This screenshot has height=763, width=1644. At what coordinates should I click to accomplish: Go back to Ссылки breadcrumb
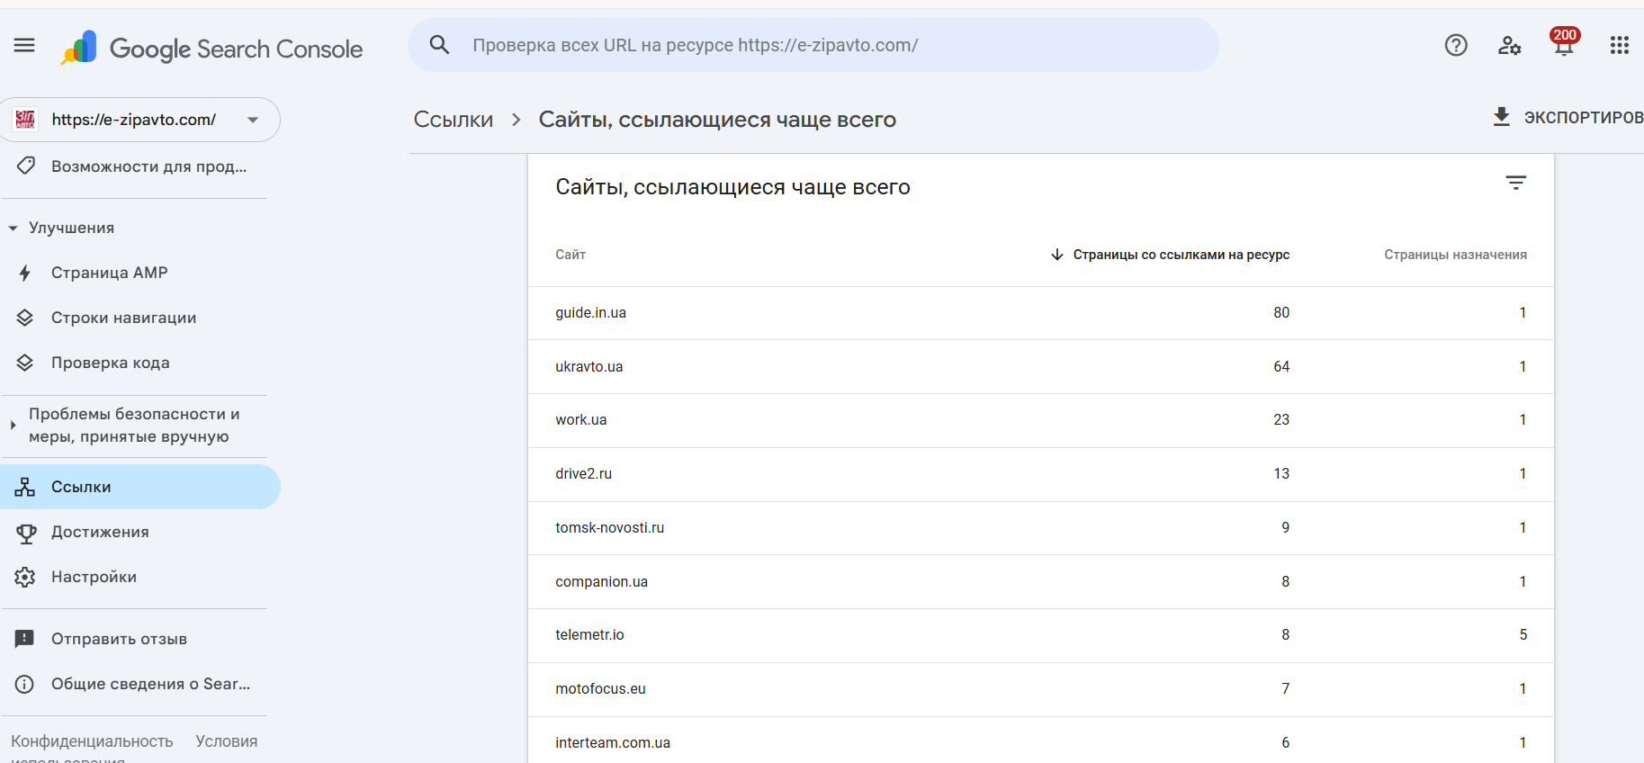pyautogui.click(x=454, y=120)
